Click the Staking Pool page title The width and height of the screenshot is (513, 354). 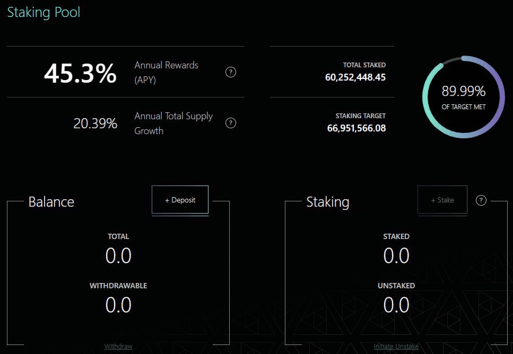(44, 12)
